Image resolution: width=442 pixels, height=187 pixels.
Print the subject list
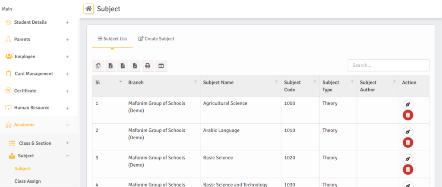pyautogui.click(x=148, y=66)
